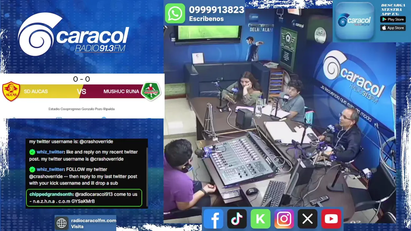411x231 pixels.
Task: Select the highlighted chippedgrandsonth chat message
Action: coord(84,198)
